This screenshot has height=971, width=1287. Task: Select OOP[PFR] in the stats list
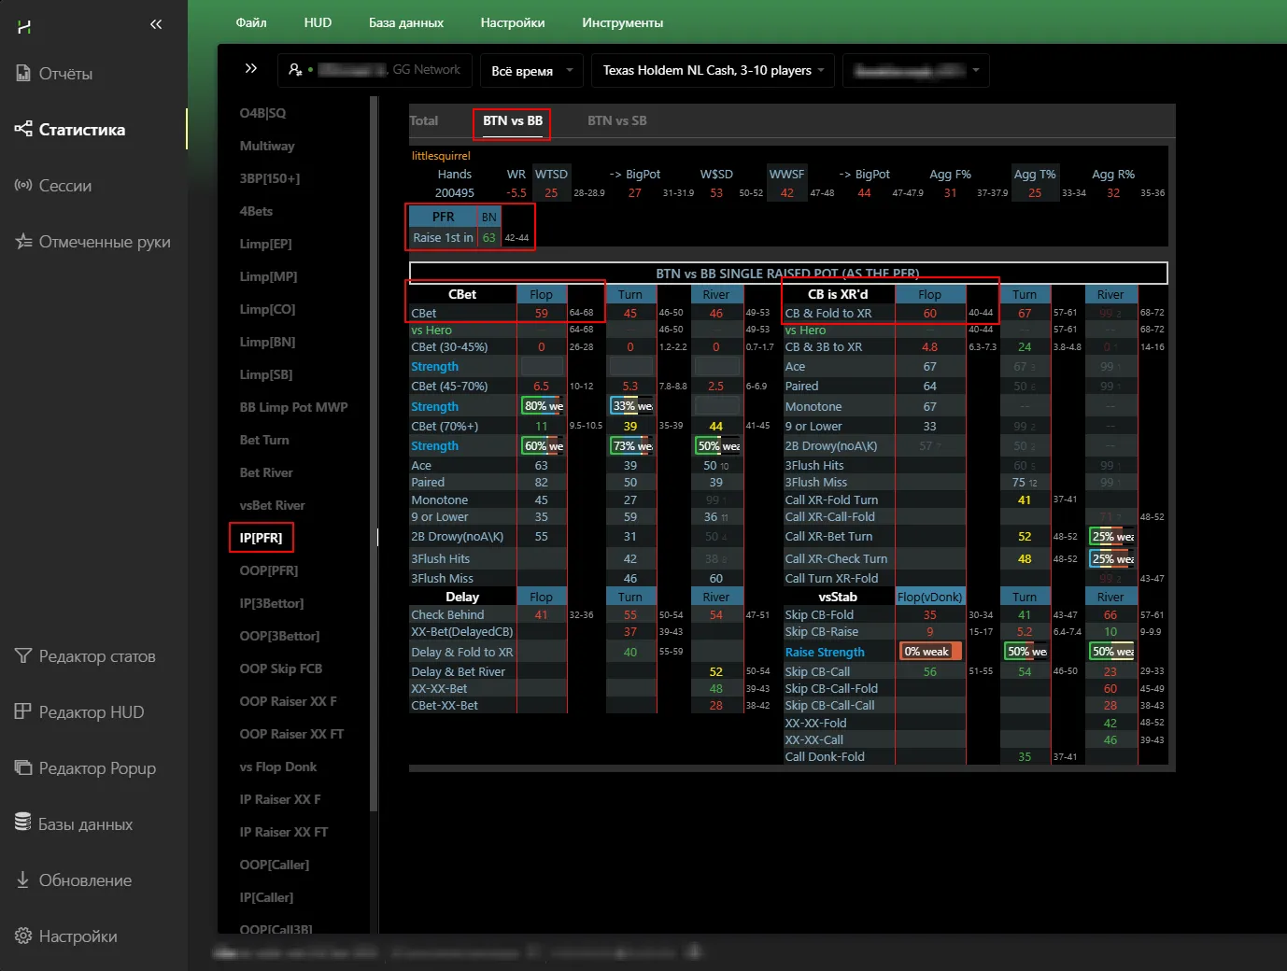pos(269,570)
